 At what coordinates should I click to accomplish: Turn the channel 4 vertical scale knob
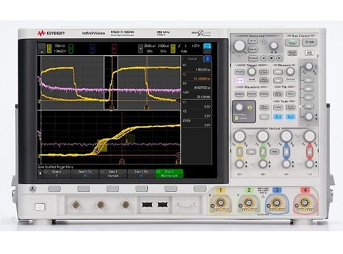[309, 137]
